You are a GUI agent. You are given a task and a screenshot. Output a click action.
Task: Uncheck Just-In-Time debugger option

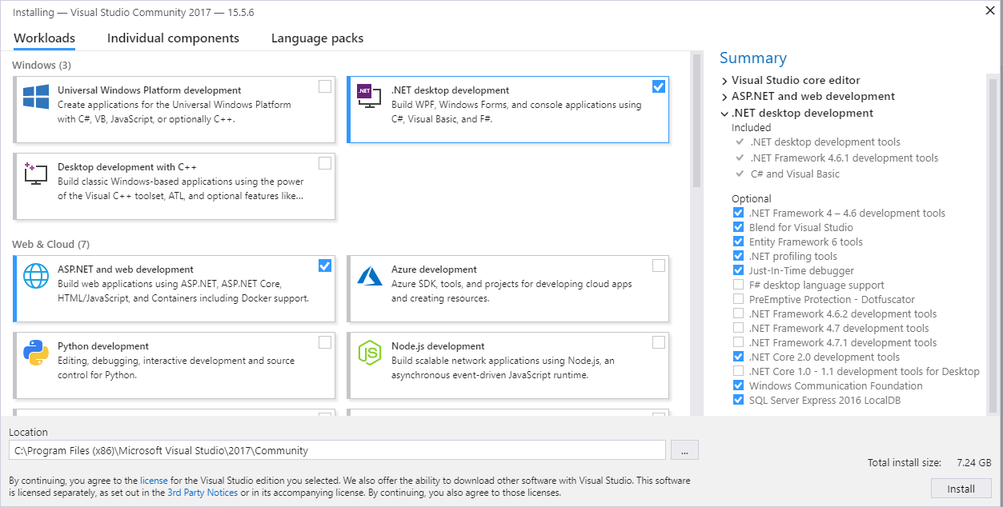tap(738, 271)
